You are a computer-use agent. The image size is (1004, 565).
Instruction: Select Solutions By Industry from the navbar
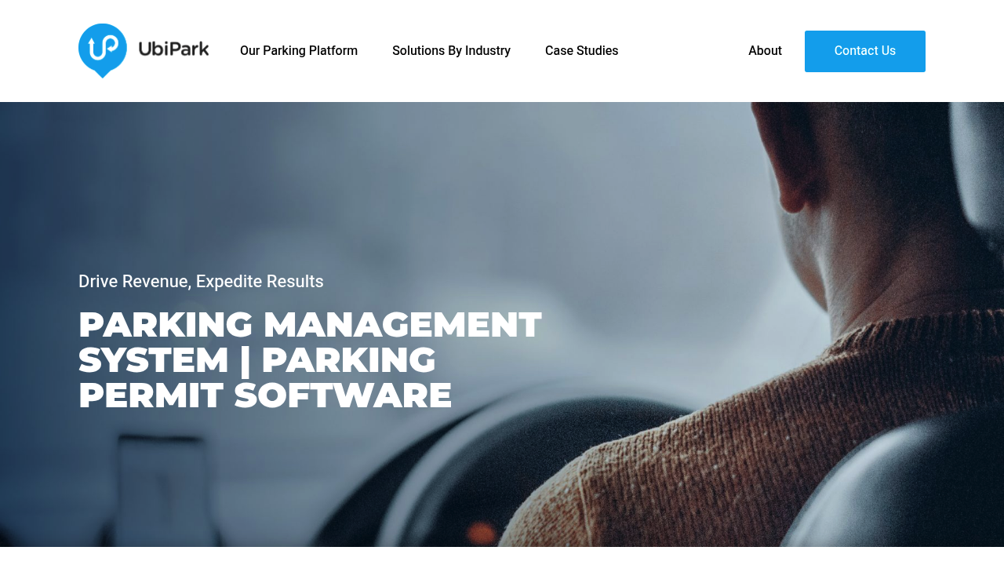pos(451,49)
